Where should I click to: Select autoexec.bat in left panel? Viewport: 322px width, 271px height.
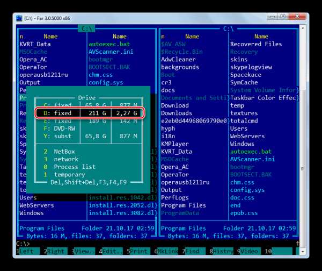[109, 44]
